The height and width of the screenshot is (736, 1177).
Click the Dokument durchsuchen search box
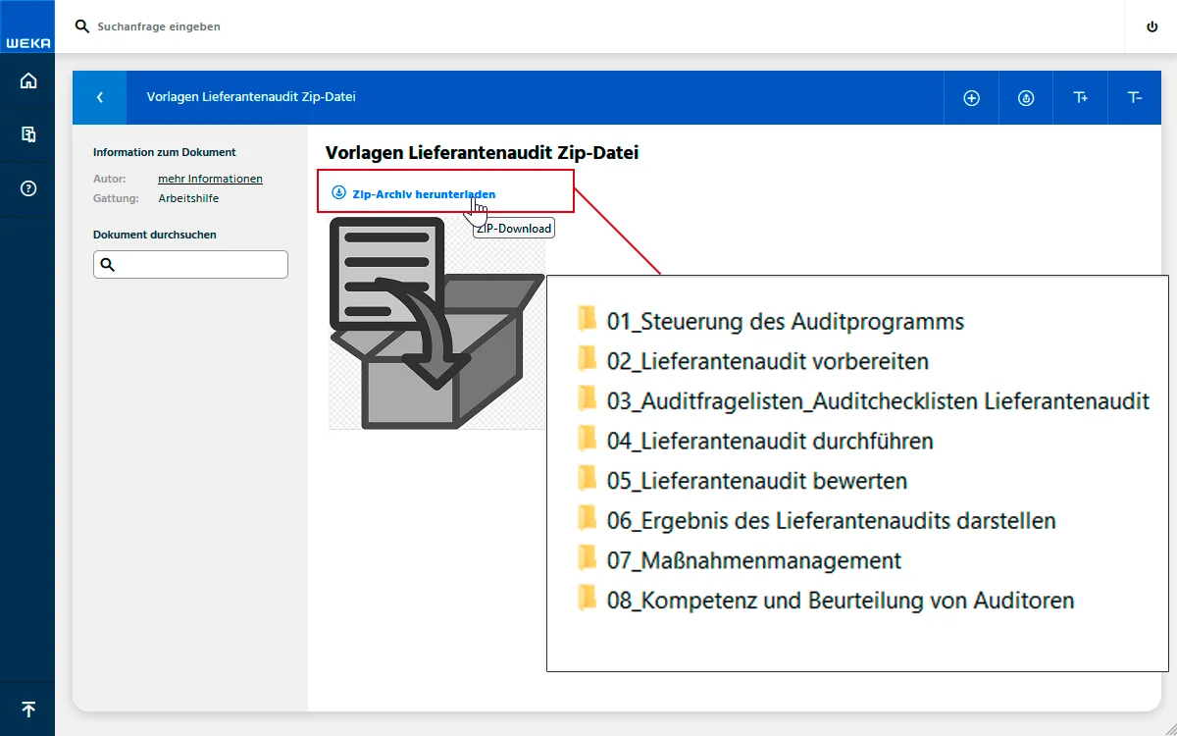pyautogui.click(x=190, y=264)
